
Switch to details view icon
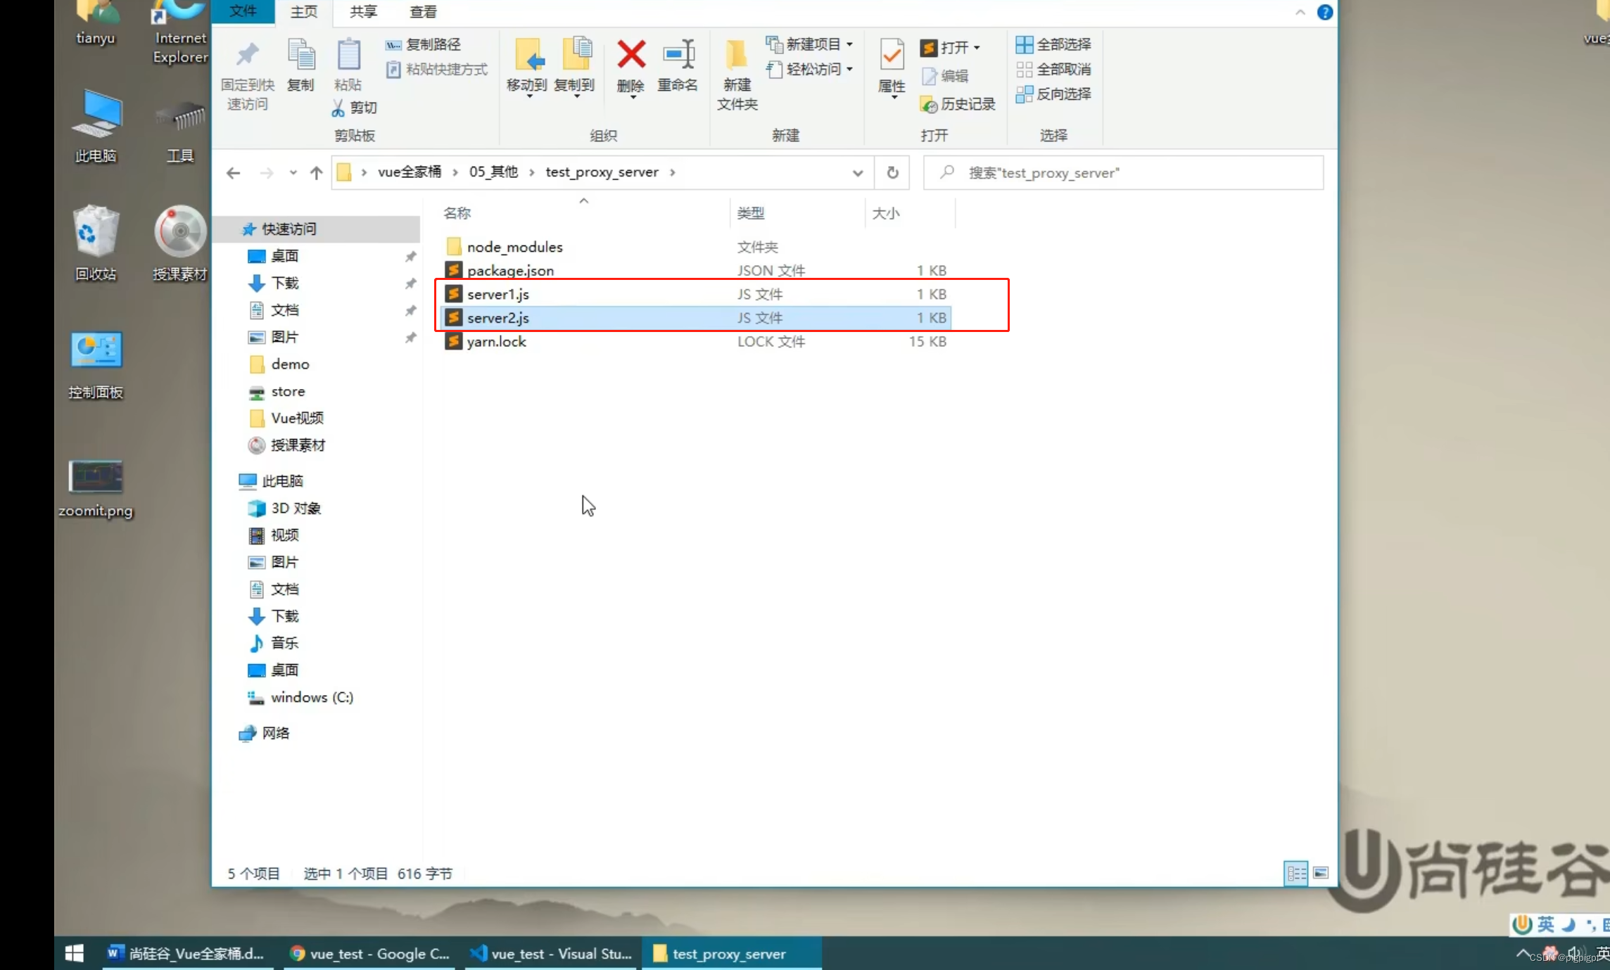(x=1295, y=874)
